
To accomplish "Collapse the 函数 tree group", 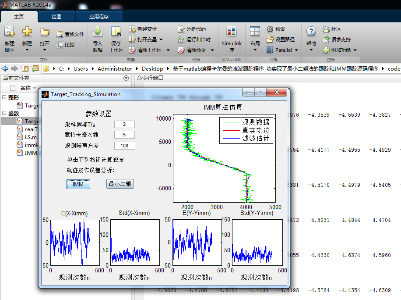I will 4,113.
